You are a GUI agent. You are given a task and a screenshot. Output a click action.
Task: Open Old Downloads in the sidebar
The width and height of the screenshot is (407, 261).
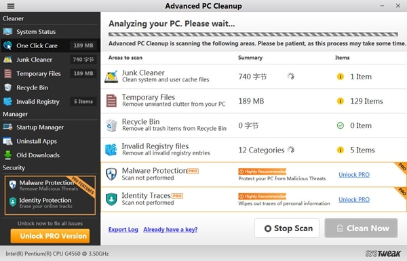click(50, 155)
